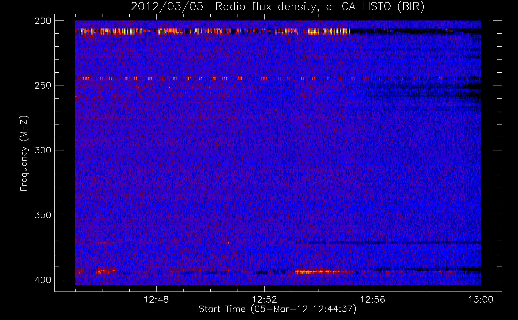
Task: Click the 'Start Time (05-Mar-12 12:44:37)' label
Action: pos(278,309)
